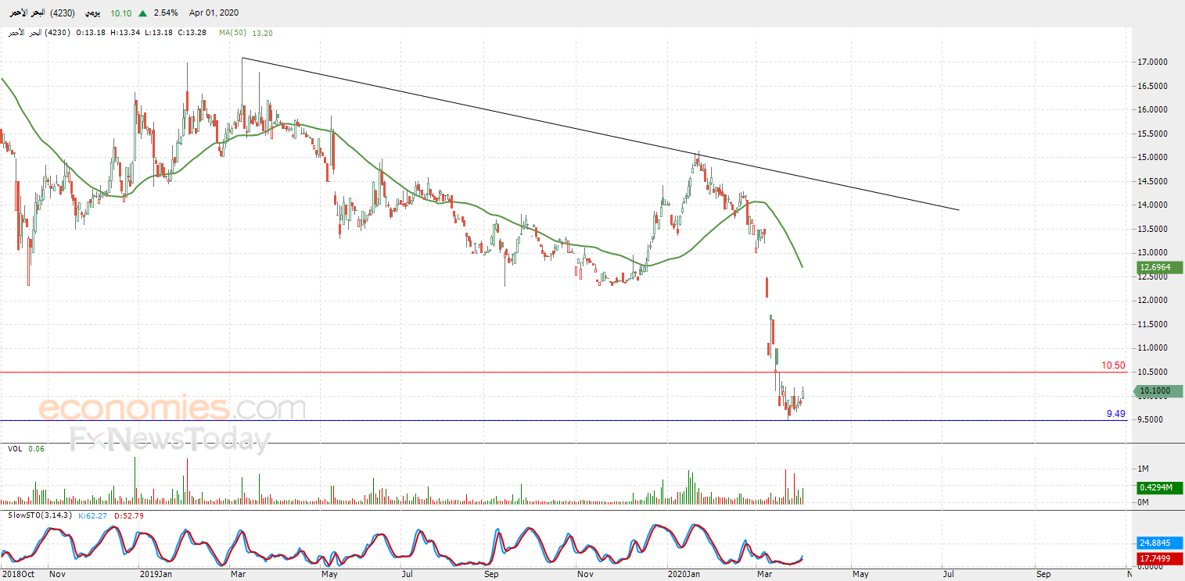Image resolution: width=1185 pixels, height=581 pixels.
Task: Click the blue 24.8845 stochastic tag
Action: pos(1159,544)
